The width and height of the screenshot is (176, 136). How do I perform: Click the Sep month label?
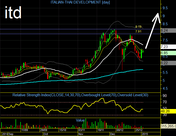tap(11, 134)
